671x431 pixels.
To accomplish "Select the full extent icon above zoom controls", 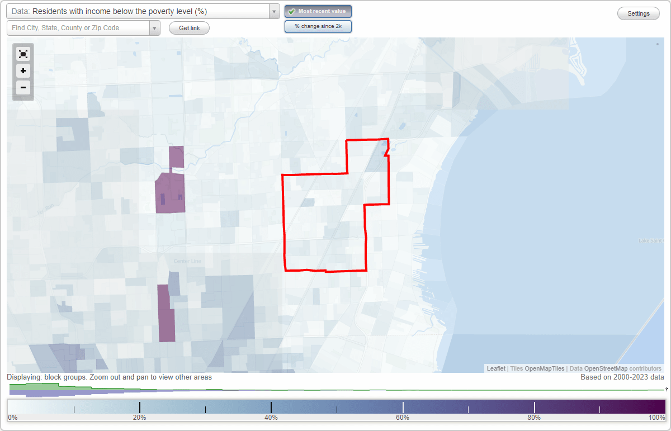I will coord(23,54).
